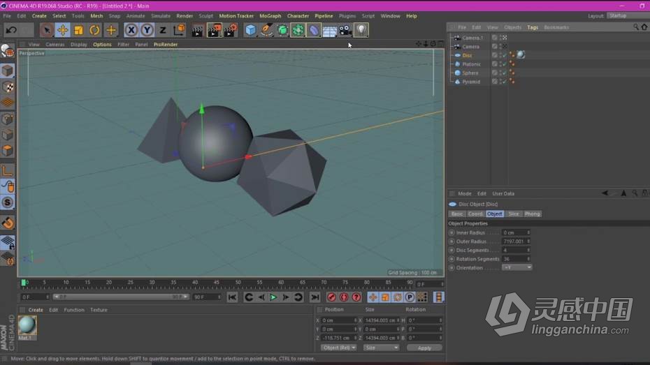Open the Floor environment icon
650x365 pixels.
click(330, 30)
